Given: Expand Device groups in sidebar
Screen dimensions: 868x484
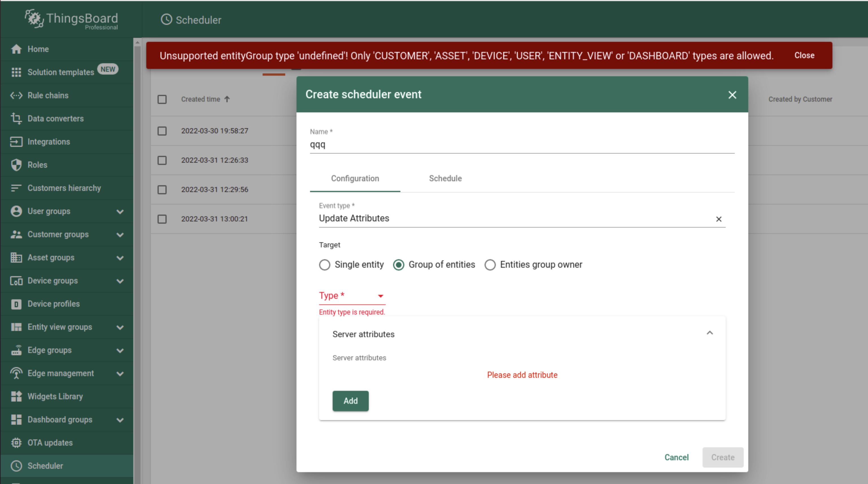Looking at the screenshot, I should [120, 281].
